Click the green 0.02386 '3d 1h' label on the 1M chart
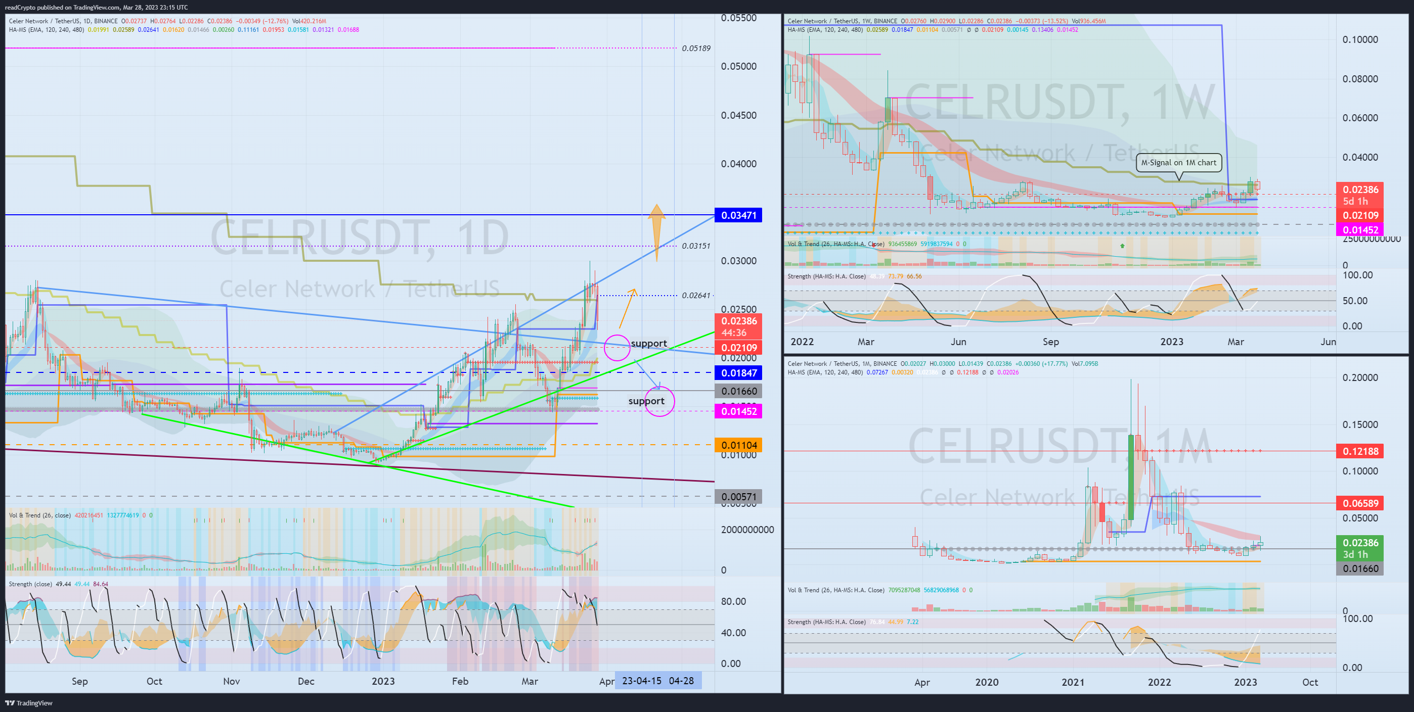 tap(1360, 549)
